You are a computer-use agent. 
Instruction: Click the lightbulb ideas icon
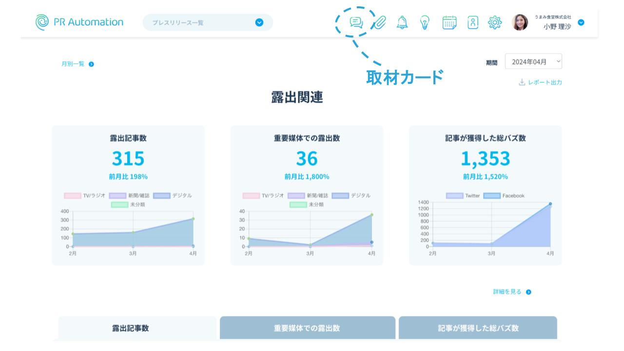(x=425, y=22)
